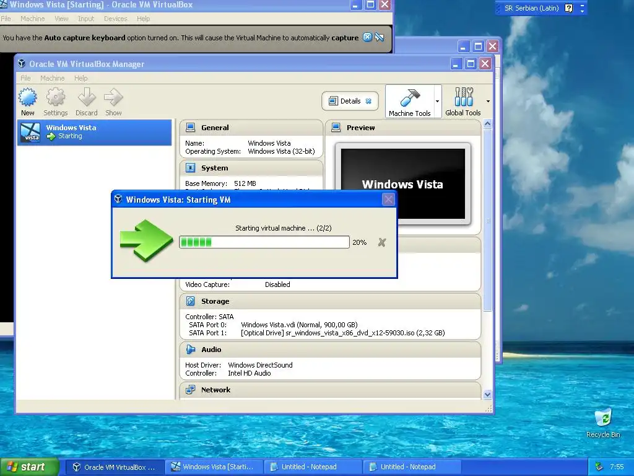Click the VirtualBox Manager title bar icon
634x476 pixels.
tap(22, 64)
